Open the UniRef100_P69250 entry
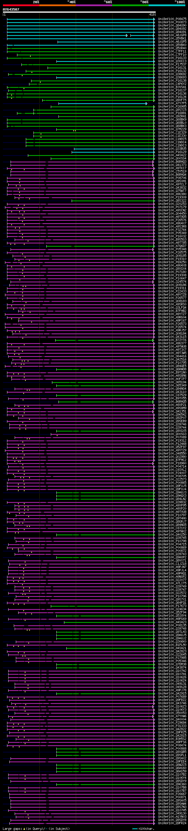This screenshot has height=831, width=188. [x=172, y=262]
